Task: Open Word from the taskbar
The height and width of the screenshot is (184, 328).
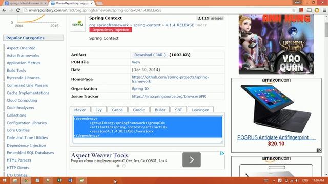Action: point(71,180)
